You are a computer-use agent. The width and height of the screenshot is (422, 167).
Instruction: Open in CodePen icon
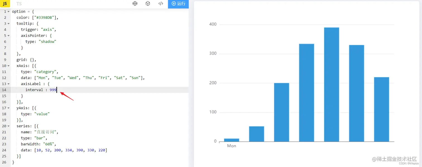tap(135, 4)
